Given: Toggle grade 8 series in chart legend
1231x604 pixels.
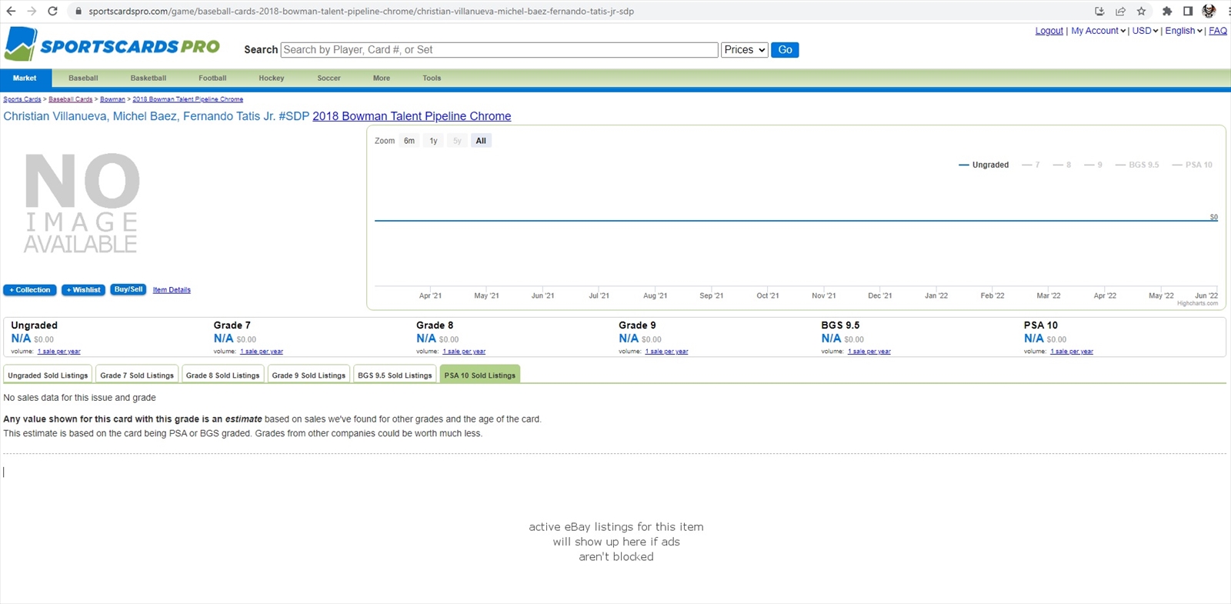Looking at the screenshot, I should (x=1063, y=165).
